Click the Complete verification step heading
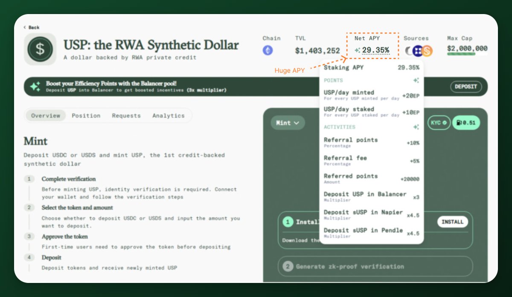 pos(69,179)
